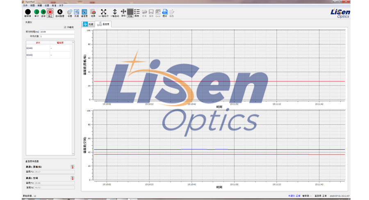
Task: Open settings via the gear icon
Action: coord(70,13)
